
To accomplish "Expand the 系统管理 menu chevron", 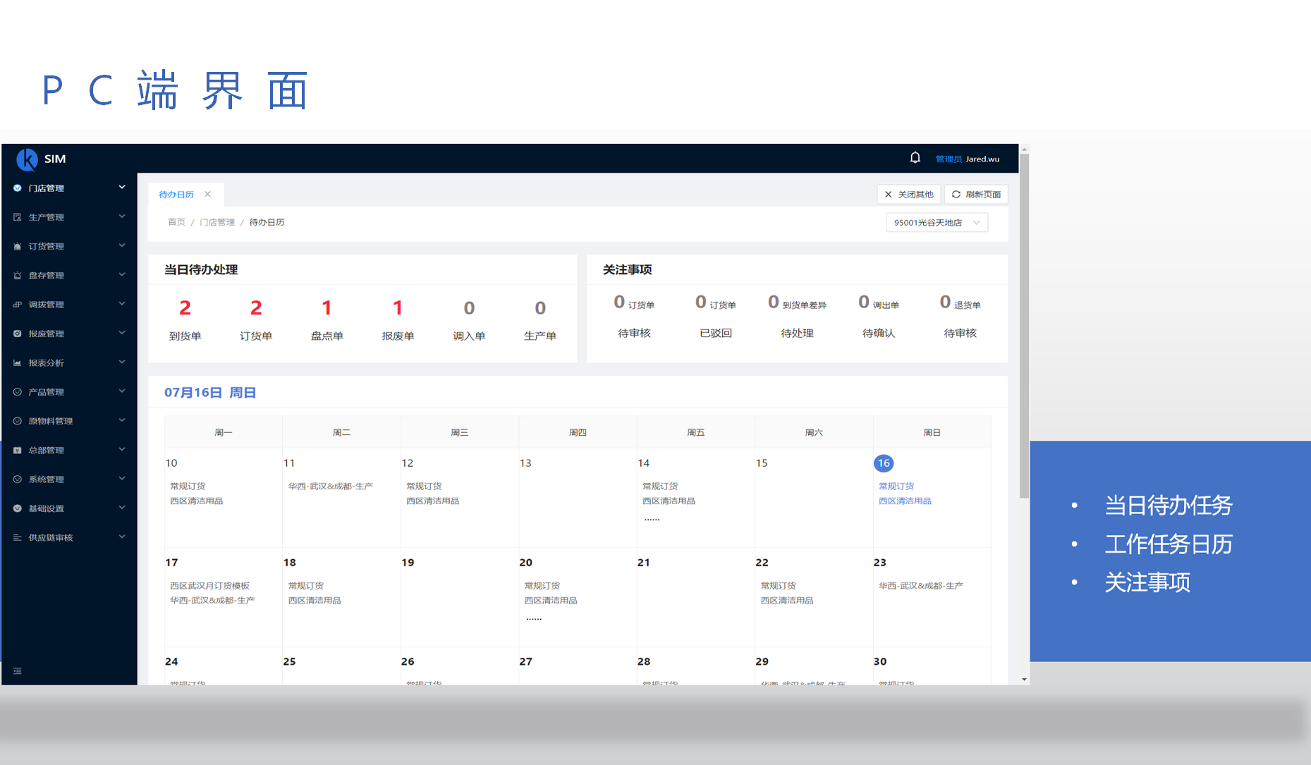I will click(122, 479).
